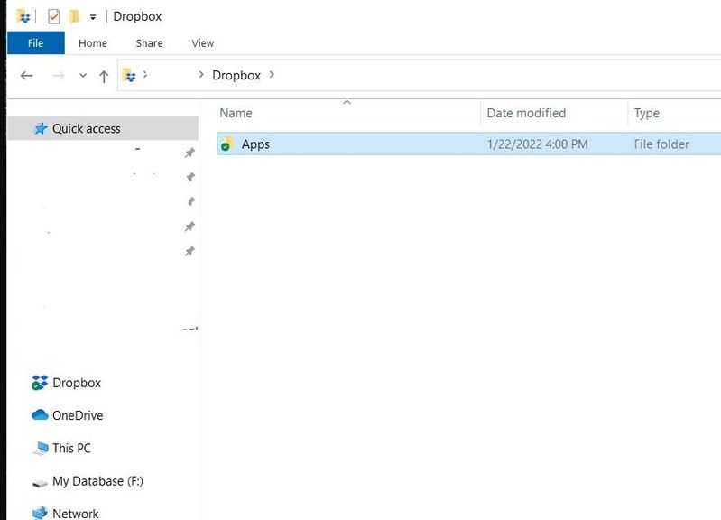Image resolution: width=721 pixels, height=520 pixels.
Task: Select Quick access in navigation pane
Action: 103,128
